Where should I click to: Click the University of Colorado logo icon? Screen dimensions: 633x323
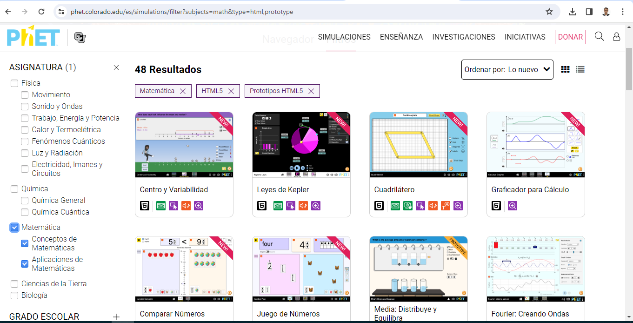80,38
